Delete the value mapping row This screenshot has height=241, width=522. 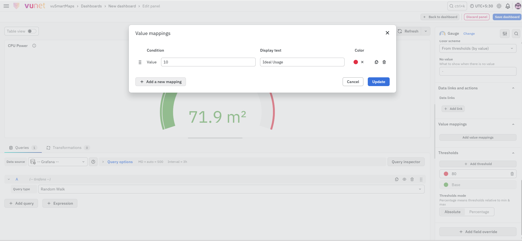[384, 62]
